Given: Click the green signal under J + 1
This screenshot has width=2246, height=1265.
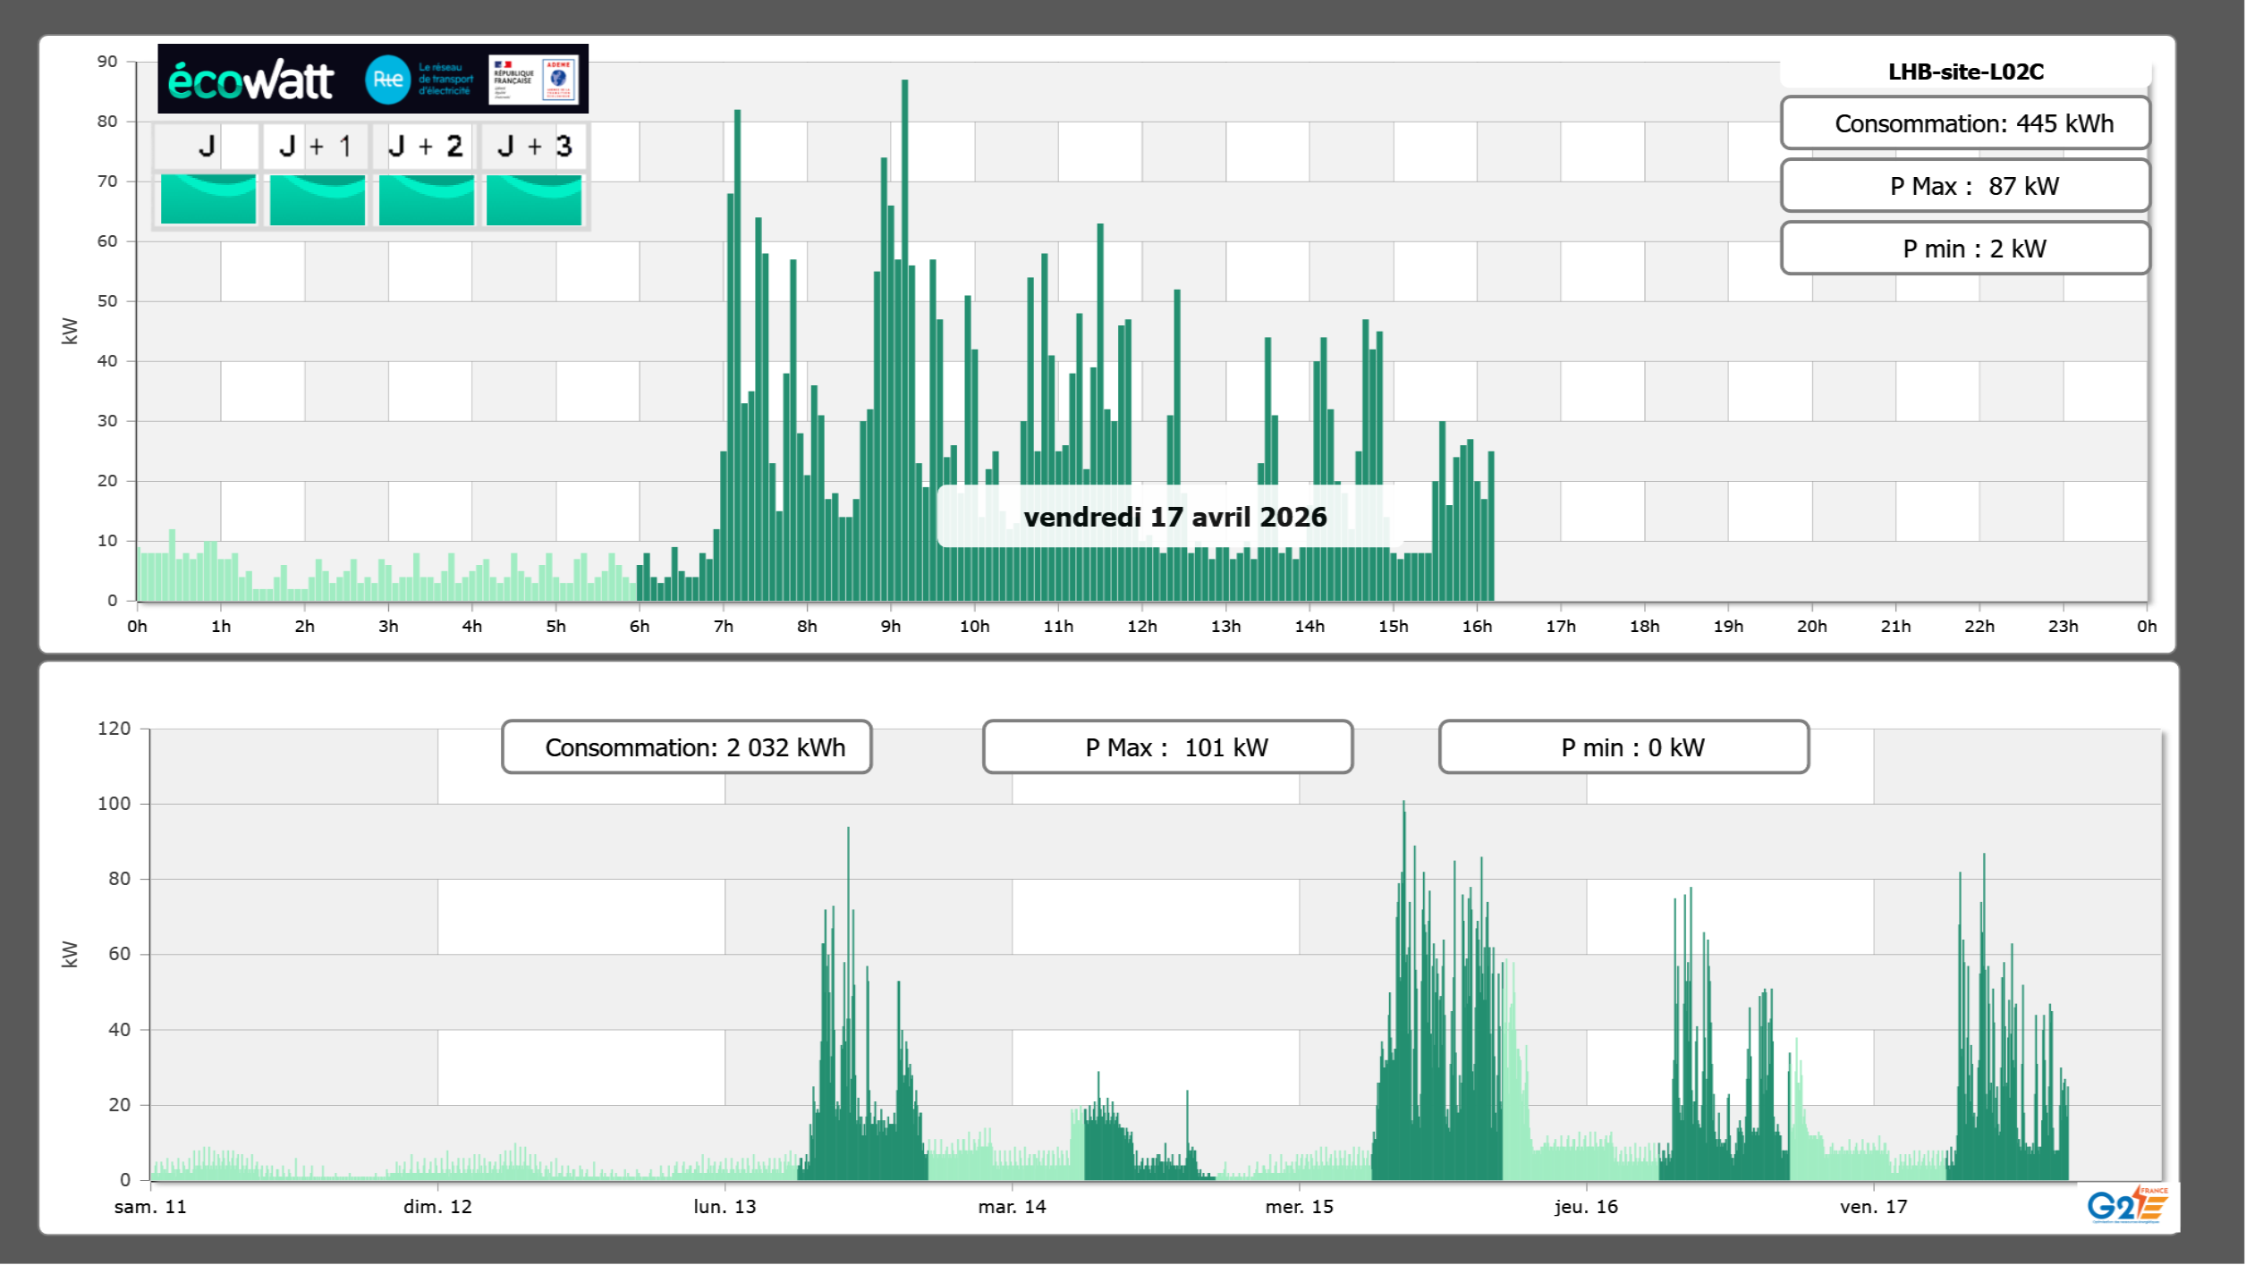Looking at the screenshot, I should coord(317,199).
